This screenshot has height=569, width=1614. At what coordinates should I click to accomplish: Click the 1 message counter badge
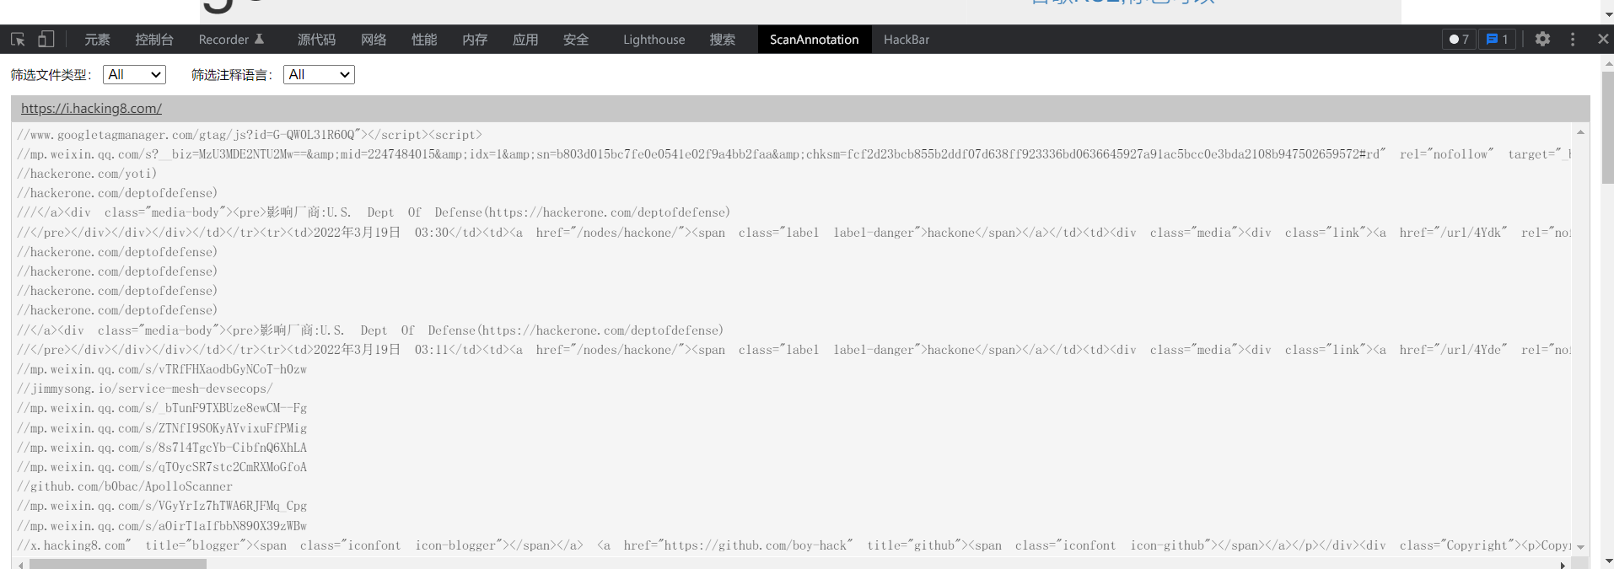[1498, 39]
